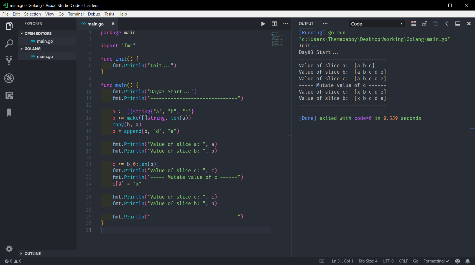Image resolution: width=475 pixels, height=265 pixels.
Task: Toggle the output panel maximize state
Action: point(457,24)
